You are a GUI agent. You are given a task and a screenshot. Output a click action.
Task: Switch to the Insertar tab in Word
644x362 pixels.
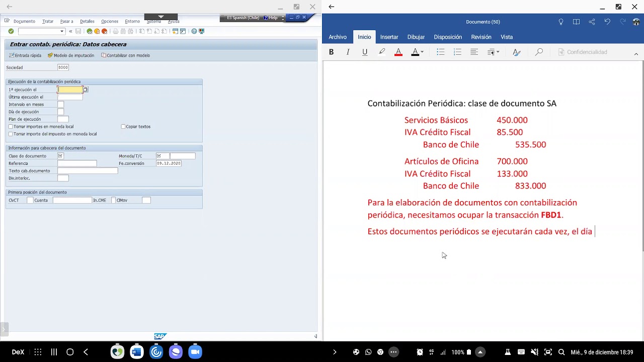click(389, 37)
